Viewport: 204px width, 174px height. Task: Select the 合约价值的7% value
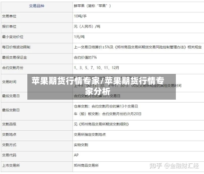pos(85,58)
